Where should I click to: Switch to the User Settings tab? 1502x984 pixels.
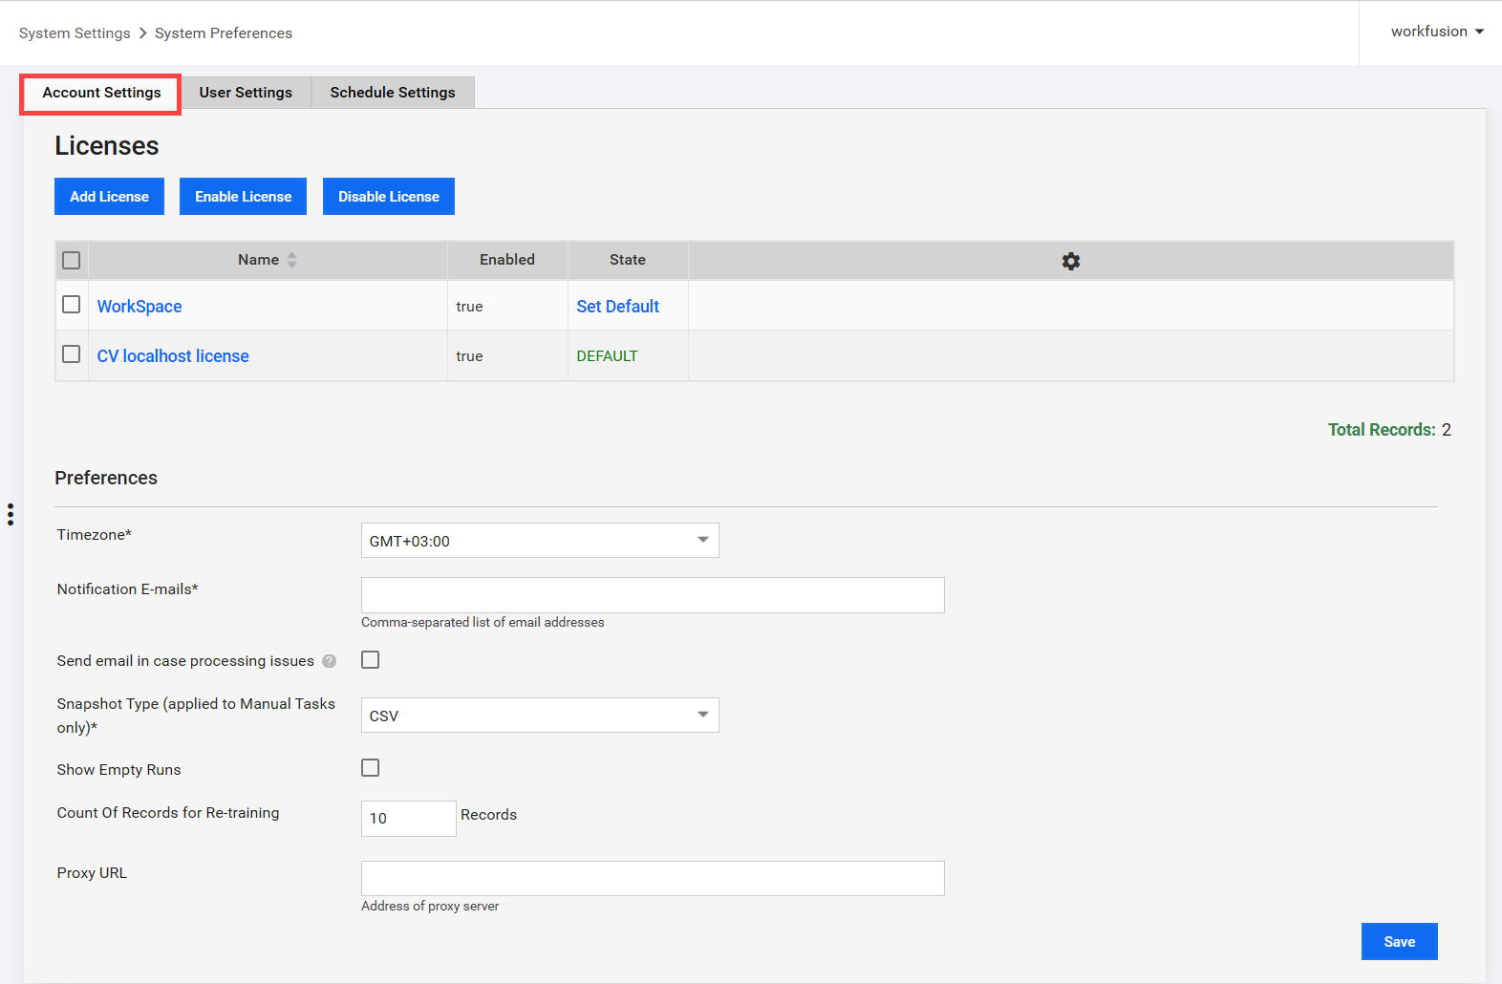246,93
